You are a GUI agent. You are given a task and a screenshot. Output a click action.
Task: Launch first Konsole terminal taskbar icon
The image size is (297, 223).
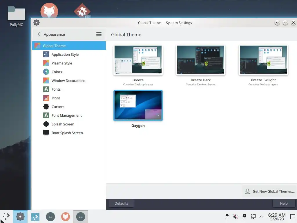click(50, 217)
